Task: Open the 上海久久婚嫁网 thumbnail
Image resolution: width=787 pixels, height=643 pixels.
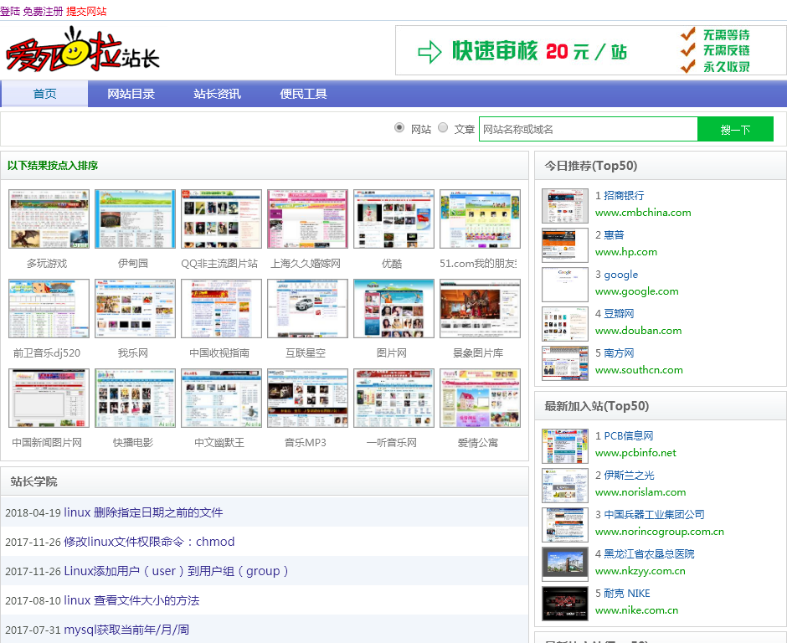Action: coord(307,219)
